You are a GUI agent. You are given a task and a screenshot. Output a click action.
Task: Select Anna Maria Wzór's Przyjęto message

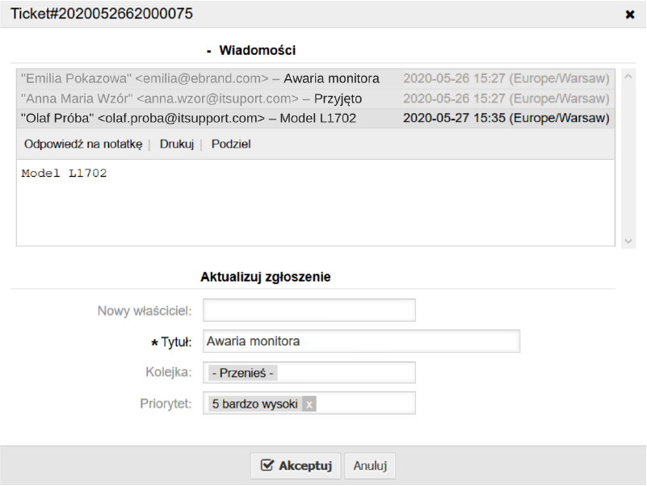(x=315, y=98)
